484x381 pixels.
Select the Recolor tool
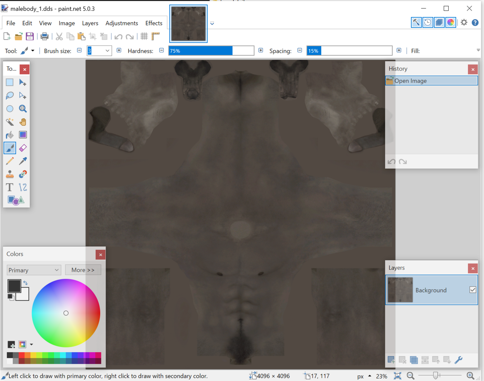click(x=23, y=174)
